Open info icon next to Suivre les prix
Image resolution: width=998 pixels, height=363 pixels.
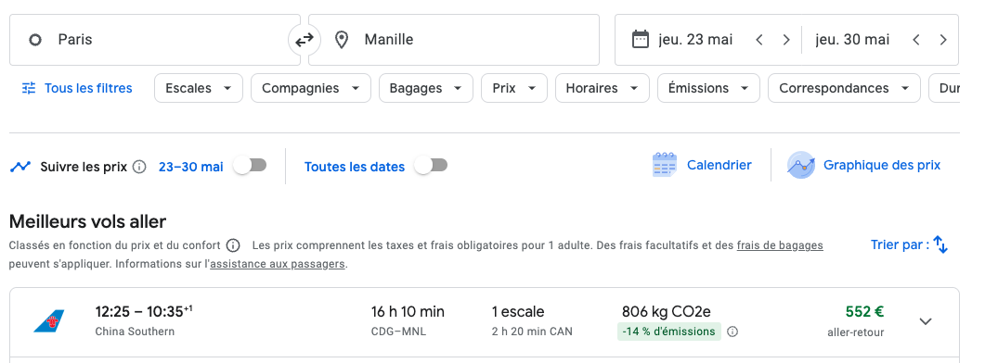pos(139,167)
